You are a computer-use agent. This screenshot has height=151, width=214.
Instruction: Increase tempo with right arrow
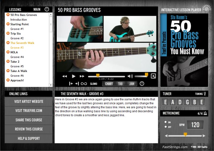click(204, 136)
